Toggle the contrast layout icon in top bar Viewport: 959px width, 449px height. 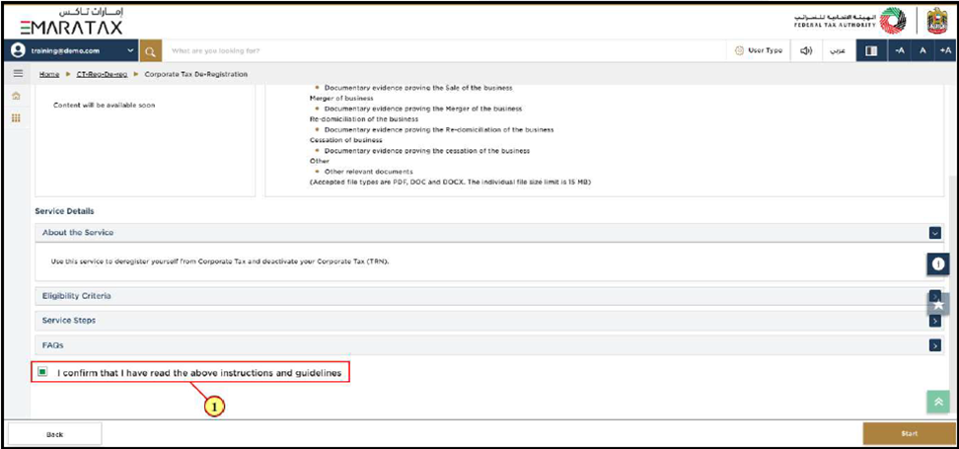coord(868,50)
